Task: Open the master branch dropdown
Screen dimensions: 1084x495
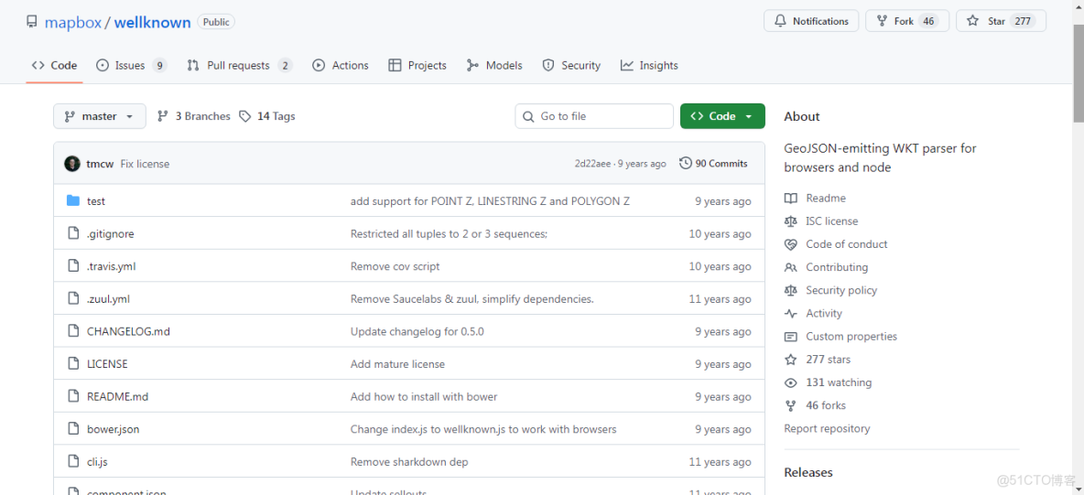Action: click(x=100, y=116)
